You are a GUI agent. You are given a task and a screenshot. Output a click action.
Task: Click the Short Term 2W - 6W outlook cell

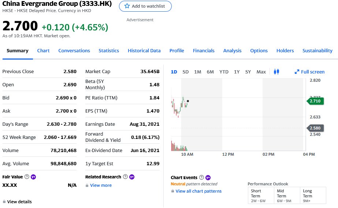click(261, 196)
